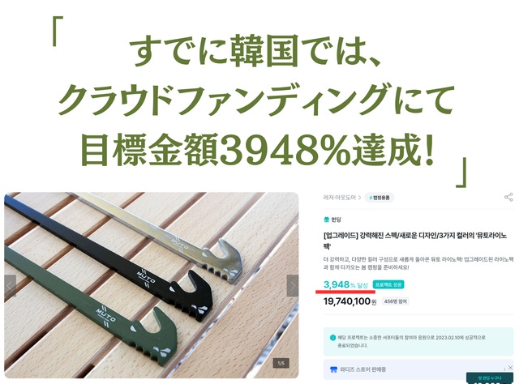This screenshot has width=519, height=384.
Task: Expand the 와디즈 스토어 banner chevron
Action: (x=504, y=369)
